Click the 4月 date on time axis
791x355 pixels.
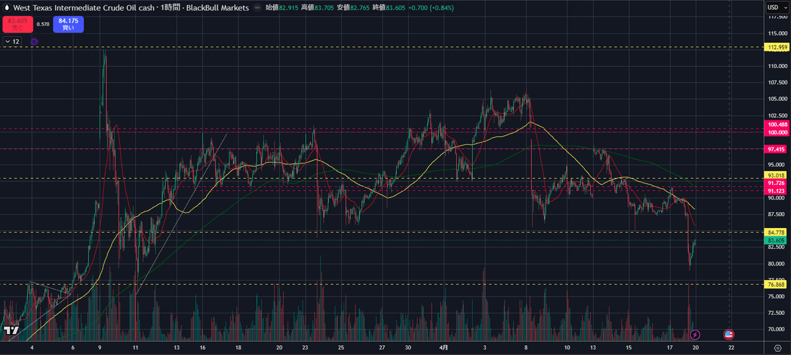tap(444, 347)
